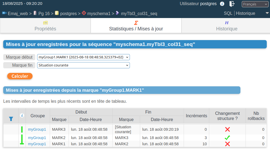
Task: Go to Emaj_web in breadcrumb
Action: [18, 14]
